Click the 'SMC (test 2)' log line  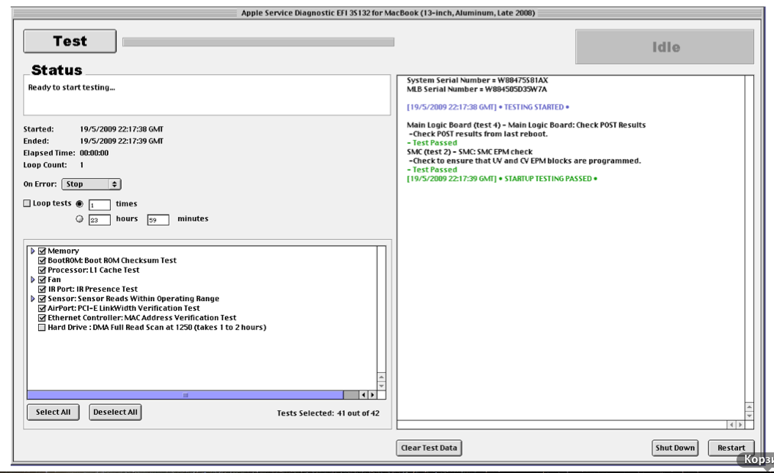(x=470, y=152)
